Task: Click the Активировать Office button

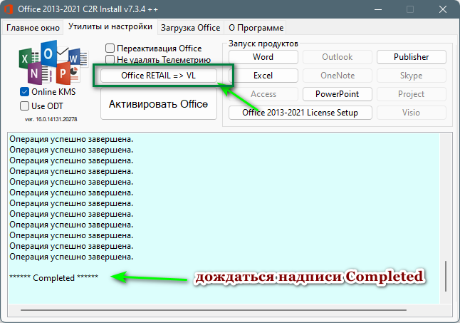Action: pyautogui.click(x=159, y=104)
